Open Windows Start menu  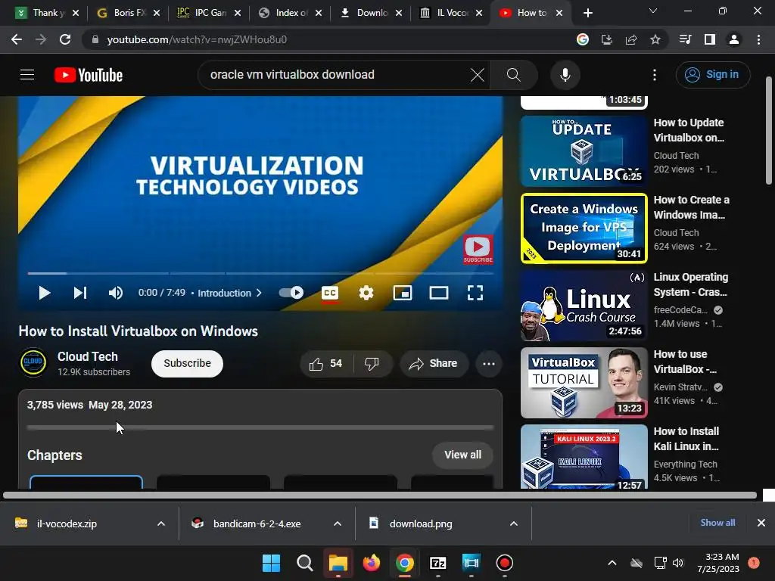(271, 563)
